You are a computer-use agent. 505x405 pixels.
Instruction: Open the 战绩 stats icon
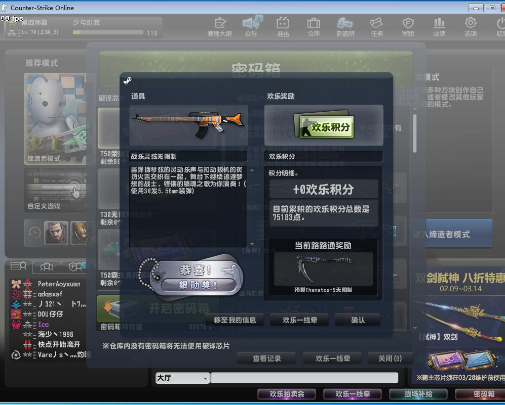click(x=439, y=27)
